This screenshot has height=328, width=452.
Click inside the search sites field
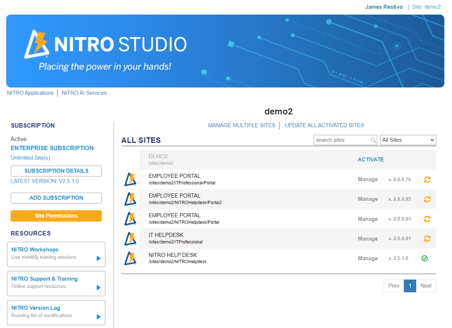click(x=340, y=140)
